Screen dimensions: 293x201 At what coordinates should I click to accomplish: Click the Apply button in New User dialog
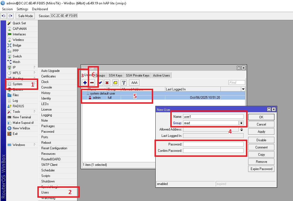coord(261,132)
